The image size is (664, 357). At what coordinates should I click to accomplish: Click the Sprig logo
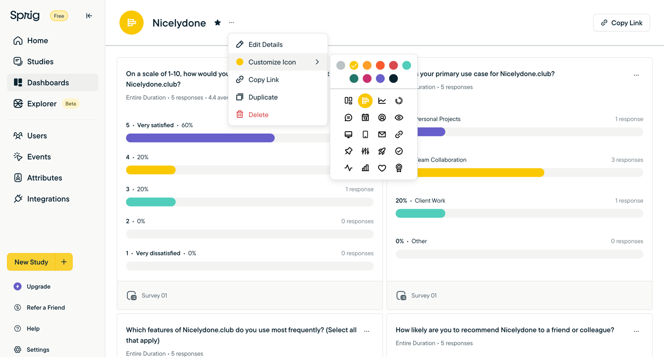(x=25, y=16)
